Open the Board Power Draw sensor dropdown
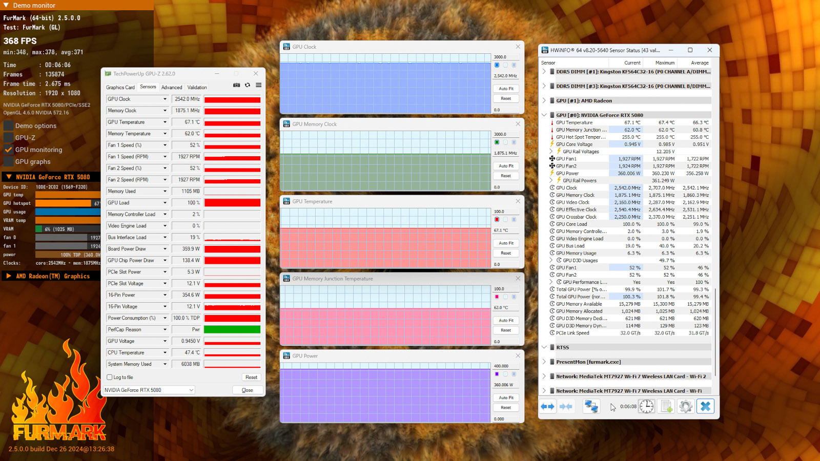Screen dimensions: 820x461 click(165, 249)
